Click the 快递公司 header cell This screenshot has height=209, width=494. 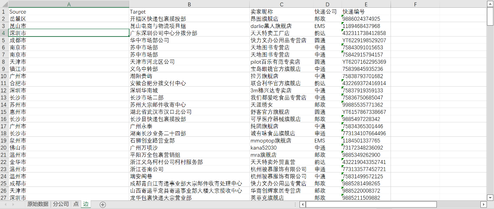(328, 12)
